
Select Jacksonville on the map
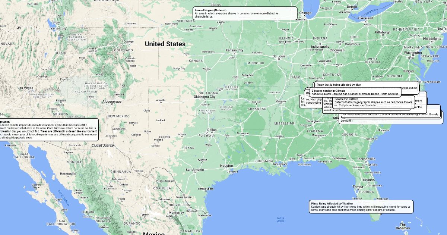(x=365, y=159)
